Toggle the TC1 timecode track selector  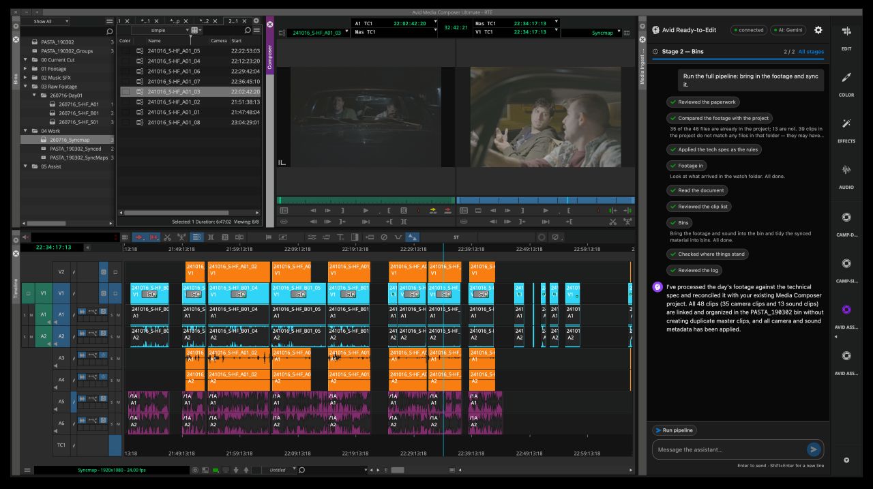point(61,445)
